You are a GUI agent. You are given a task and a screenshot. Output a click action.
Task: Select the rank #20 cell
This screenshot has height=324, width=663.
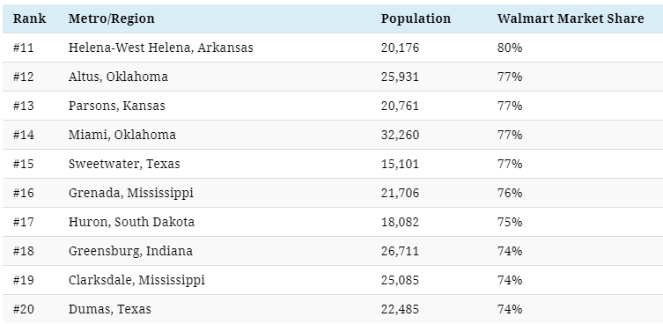click(x=23, y=309)
